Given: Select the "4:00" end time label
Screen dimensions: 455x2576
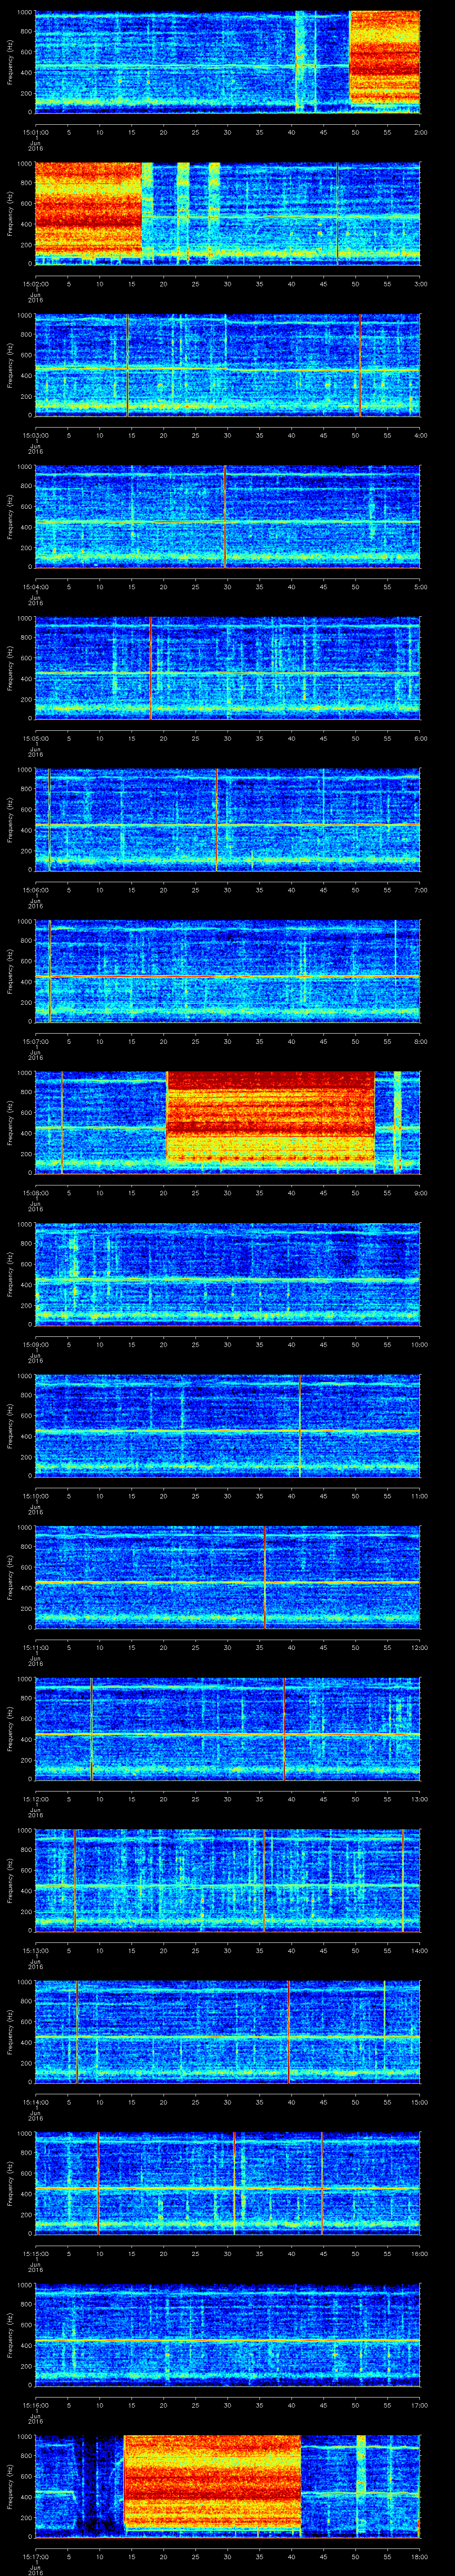Looking at the screenshot, I should click(x=420, y=435).
